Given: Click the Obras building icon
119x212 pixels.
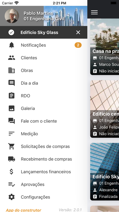Looking at the screenshot, I should click(12, 70).
